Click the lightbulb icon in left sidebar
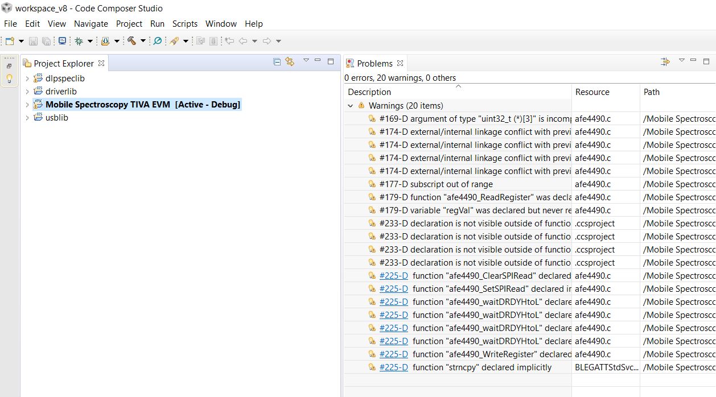 tap(9, 78)
